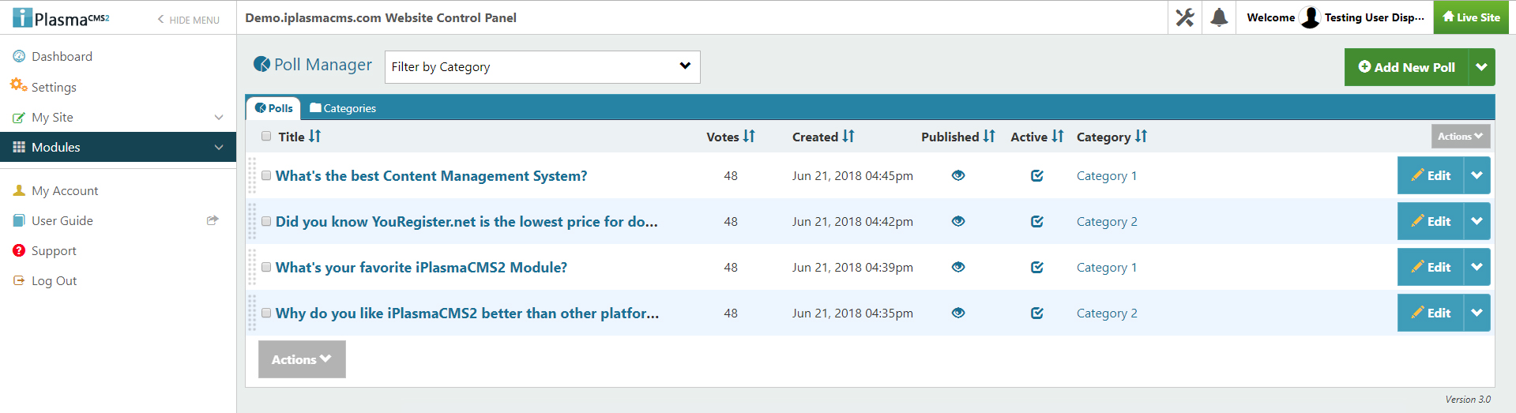Check the box for Content Management System poll
Image resolution: width=1516 pixels, height=413 pixels.
tap(266, 175)
